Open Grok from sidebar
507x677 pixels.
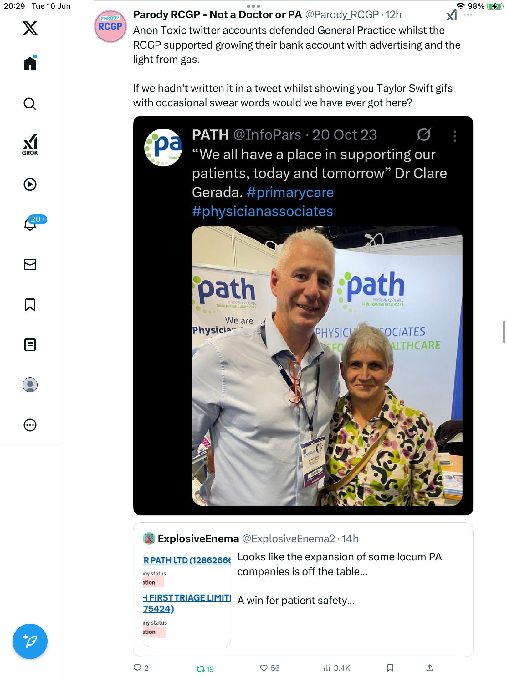(30, 144)
